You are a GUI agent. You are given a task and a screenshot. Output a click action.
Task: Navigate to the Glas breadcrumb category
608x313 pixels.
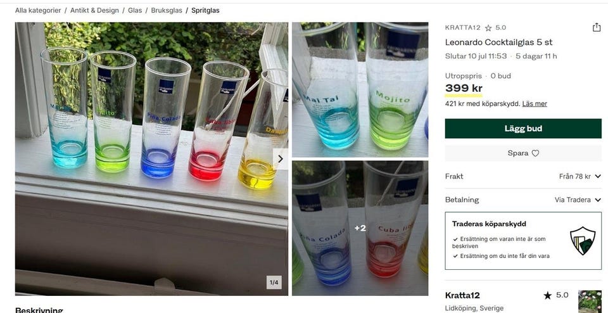135,11
